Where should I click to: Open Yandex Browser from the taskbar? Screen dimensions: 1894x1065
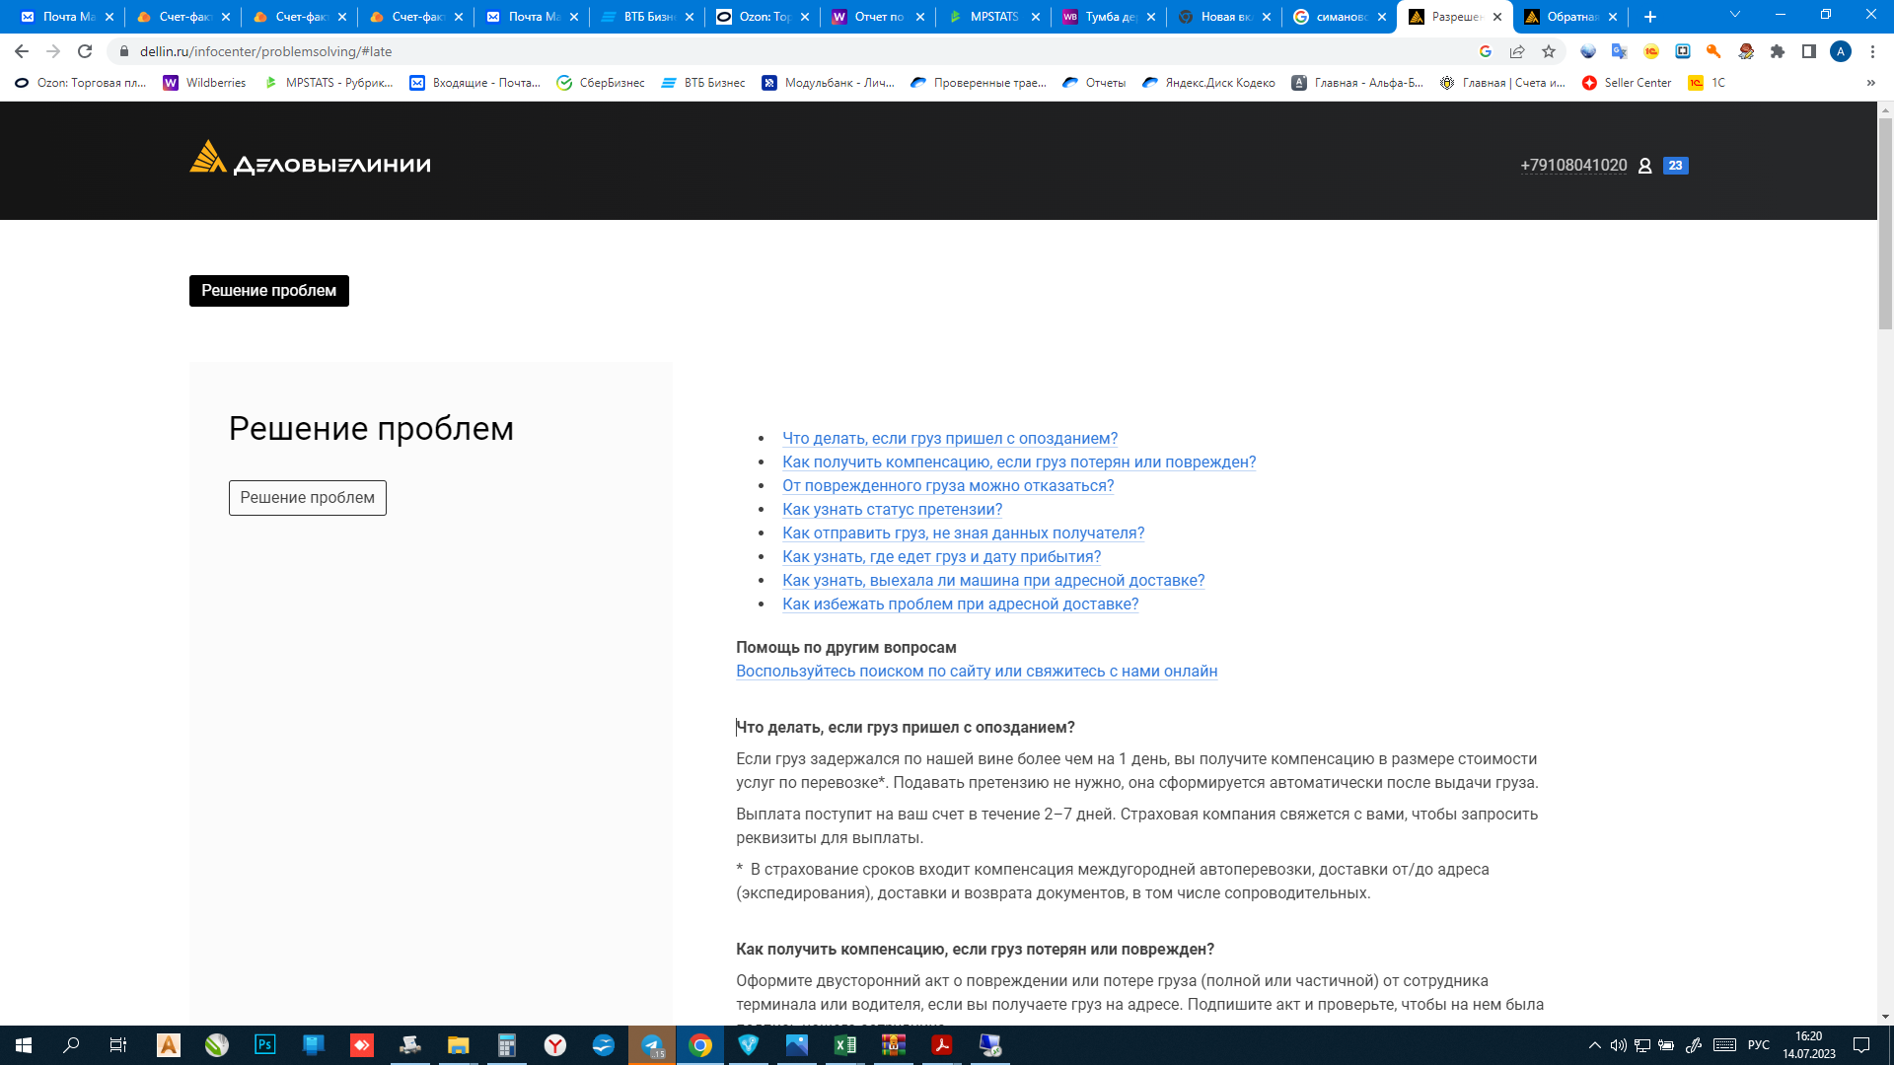coord(555,1044)
